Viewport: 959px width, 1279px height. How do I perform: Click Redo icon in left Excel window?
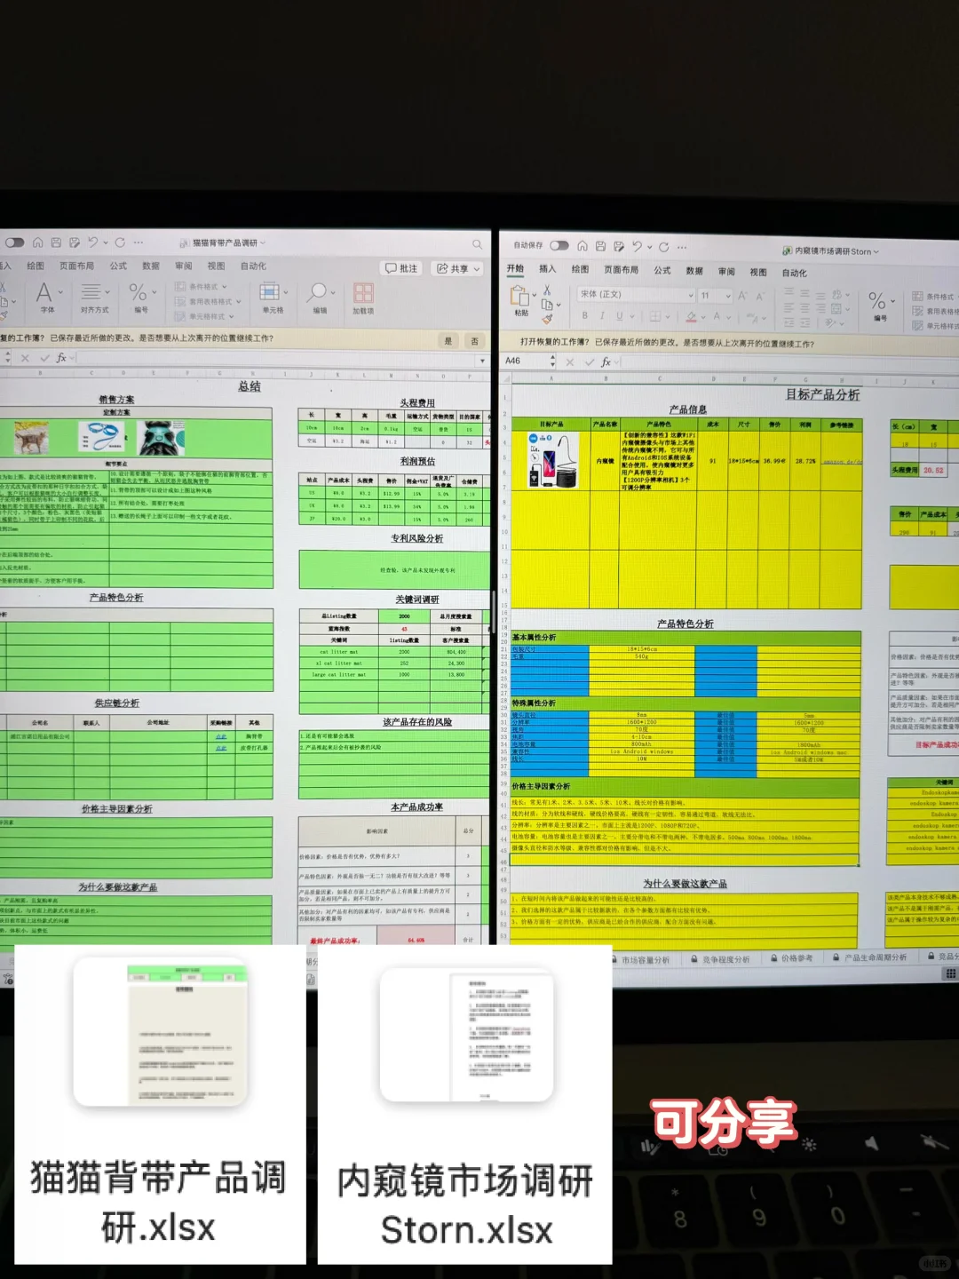(120, 242)
